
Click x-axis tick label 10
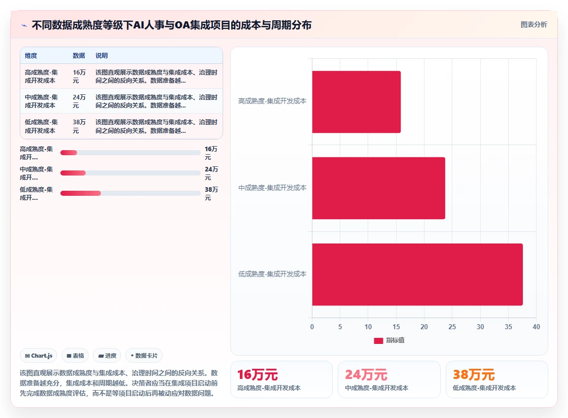tap(368, 327)
